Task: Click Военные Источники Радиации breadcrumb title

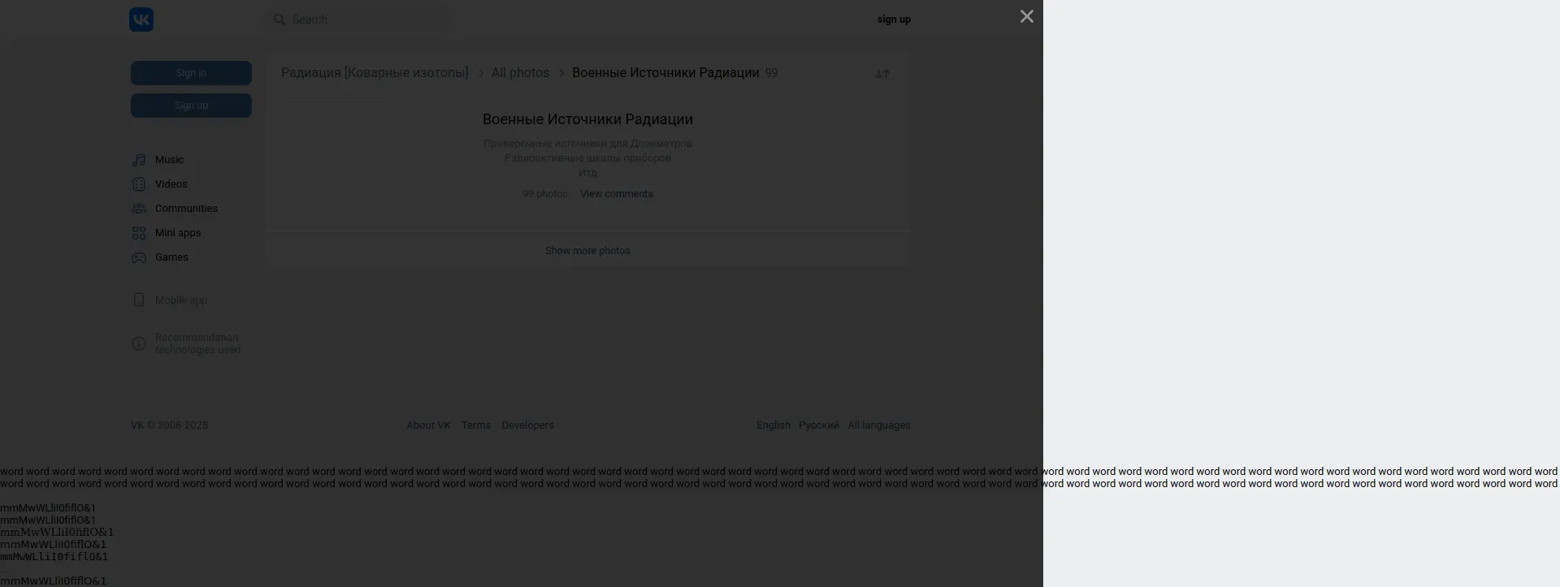Action: [x=665, y=72]
